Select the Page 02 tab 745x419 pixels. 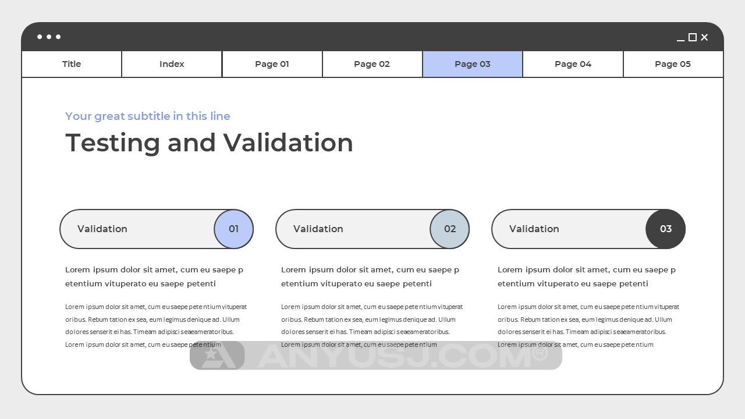[372, 64]
